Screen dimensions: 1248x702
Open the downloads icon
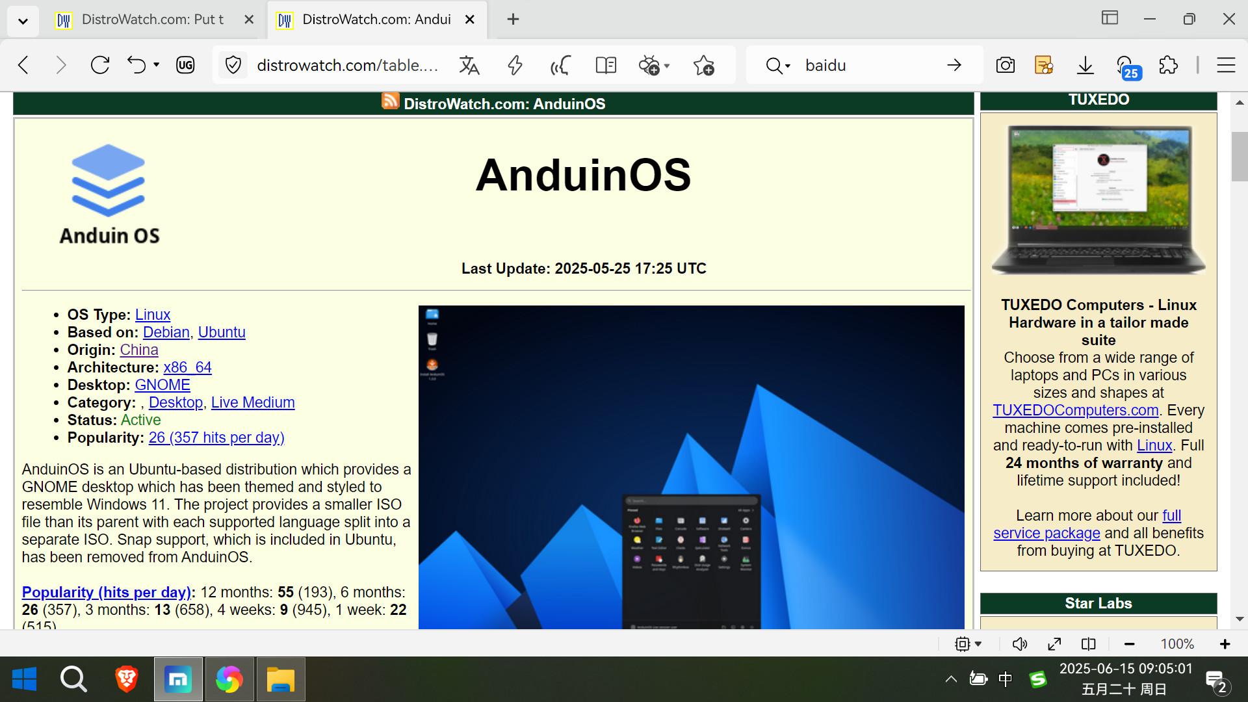(1085, 65)
